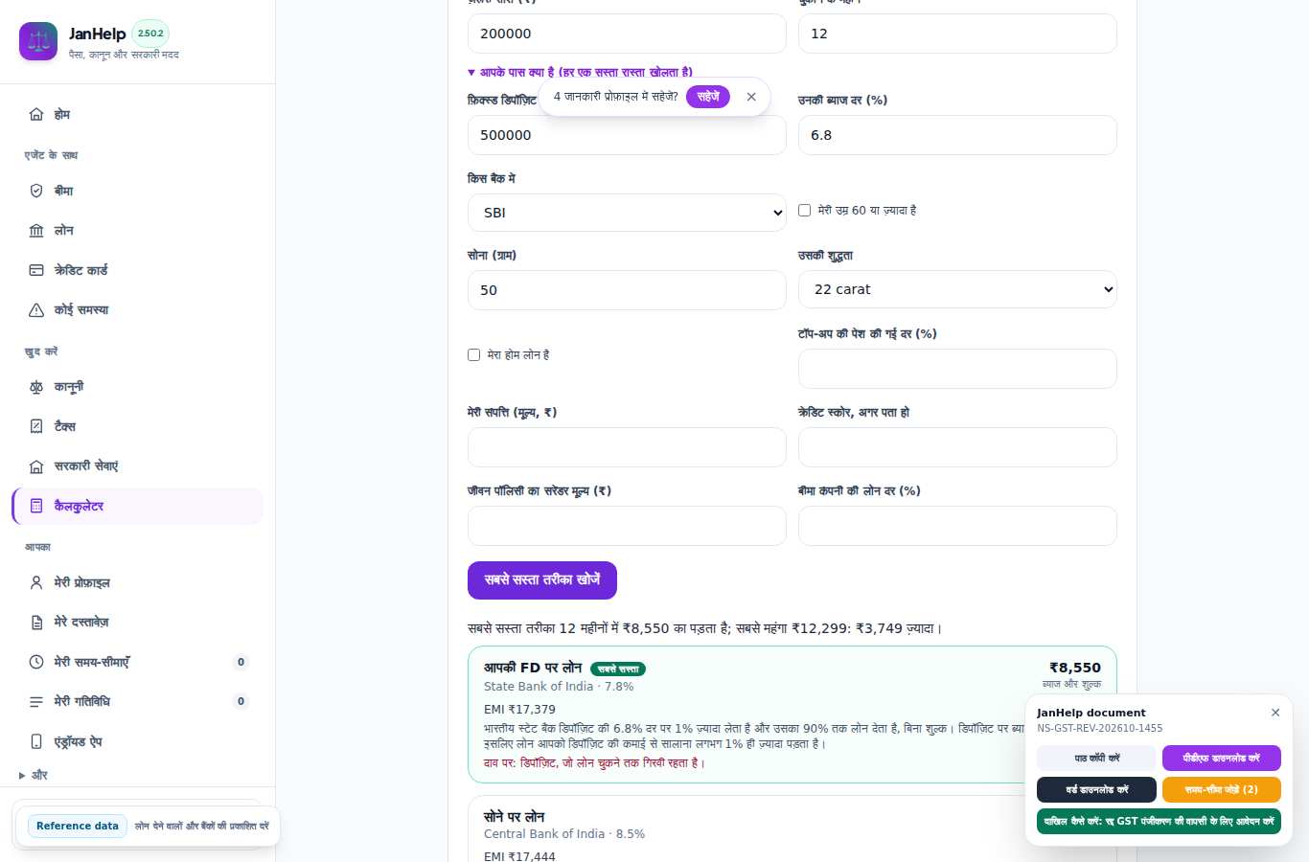The height and width of the screenshot is (862, 1309).
Task: Tick मेरी उम्र 60 या ज़्यादा है checkbox
Action: pyautogui.click(x=805, y=211)
